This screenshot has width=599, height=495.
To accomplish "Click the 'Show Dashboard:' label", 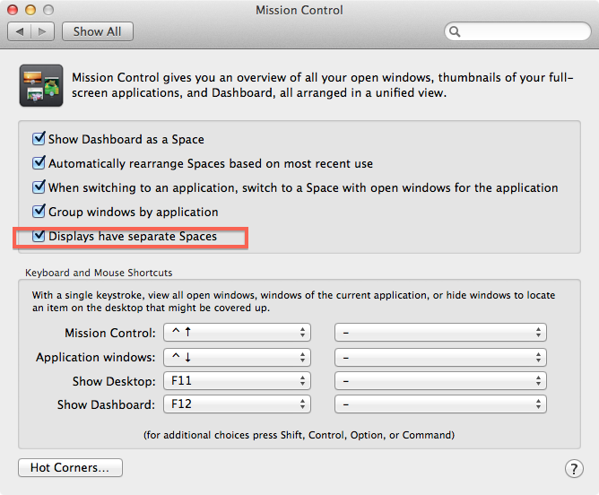I will pyautogui.click(x=106, y=404).
